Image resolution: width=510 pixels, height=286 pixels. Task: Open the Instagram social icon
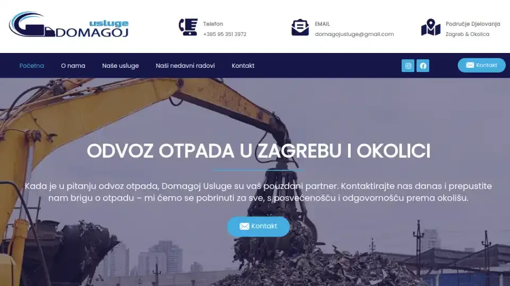[408, 66]
